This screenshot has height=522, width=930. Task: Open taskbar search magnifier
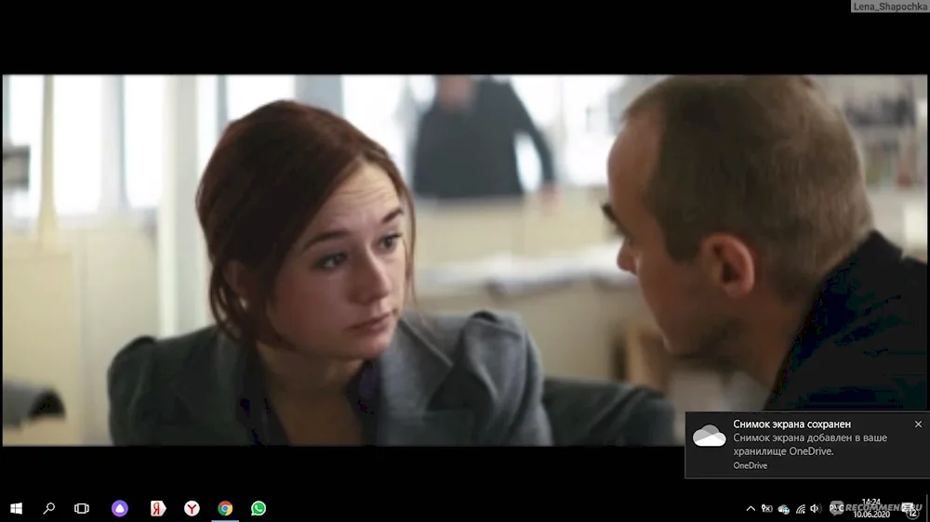point(48,508)
